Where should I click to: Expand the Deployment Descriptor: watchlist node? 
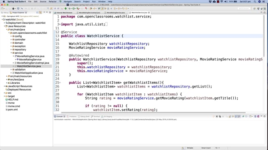[5, 23]
